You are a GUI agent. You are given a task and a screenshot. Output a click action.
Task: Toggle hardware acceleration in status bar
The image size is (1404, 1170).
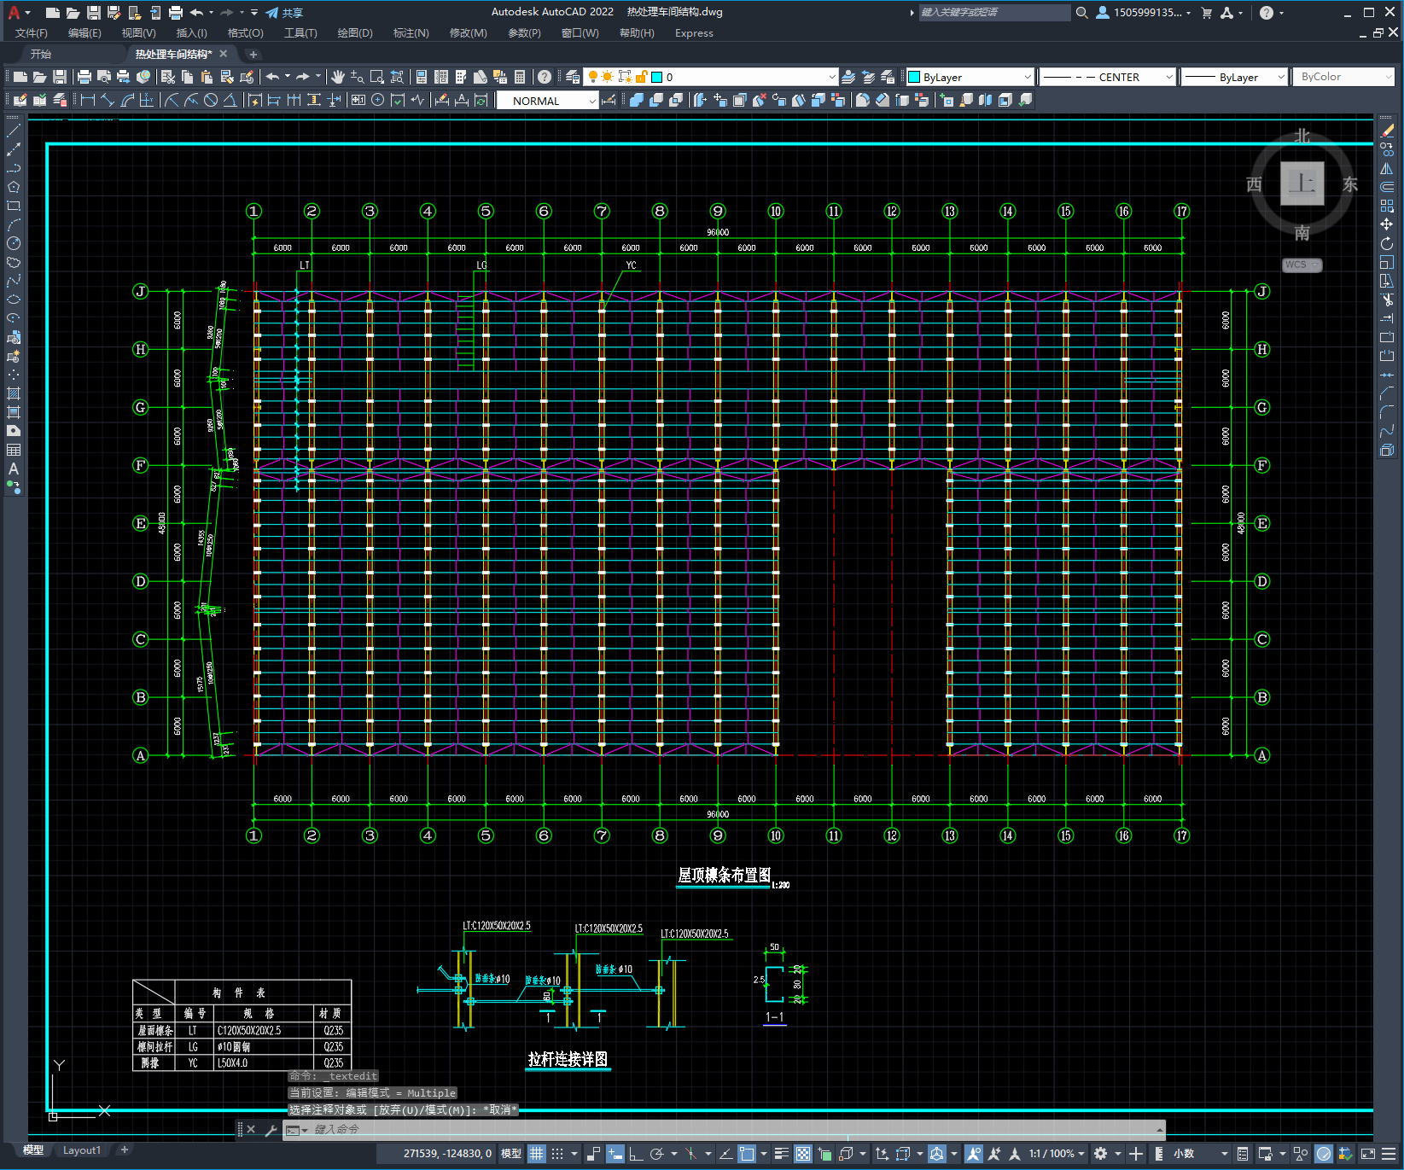coord(1324,1154)
